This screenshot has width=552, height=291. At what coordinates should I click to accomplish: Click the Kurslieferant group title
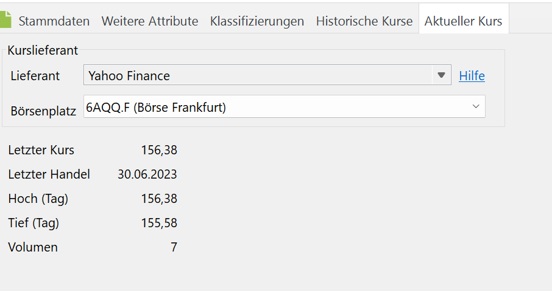tap(43, 50)
